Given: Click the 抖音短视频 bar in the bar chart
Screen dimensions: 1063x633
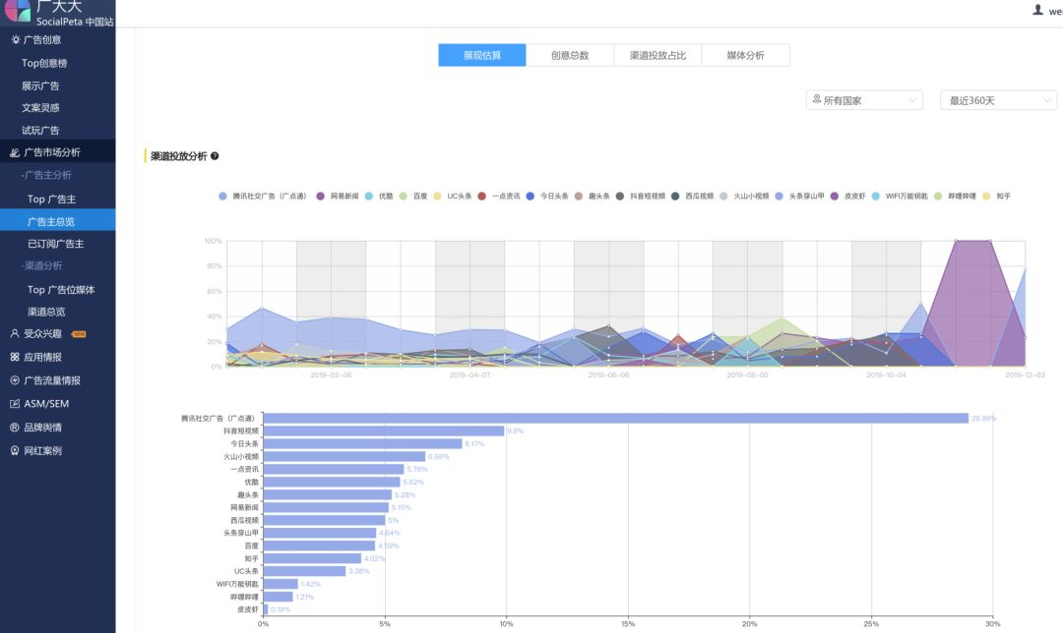Looking at the screenshot, I should (384, 431).
